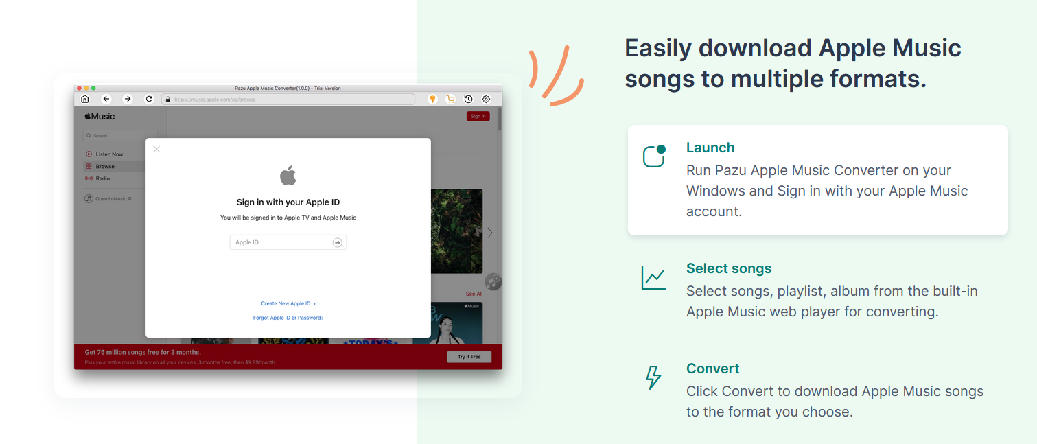Click the music.apple.com address bar
This screenshot has height=444, width=1037.
point(288,100)
